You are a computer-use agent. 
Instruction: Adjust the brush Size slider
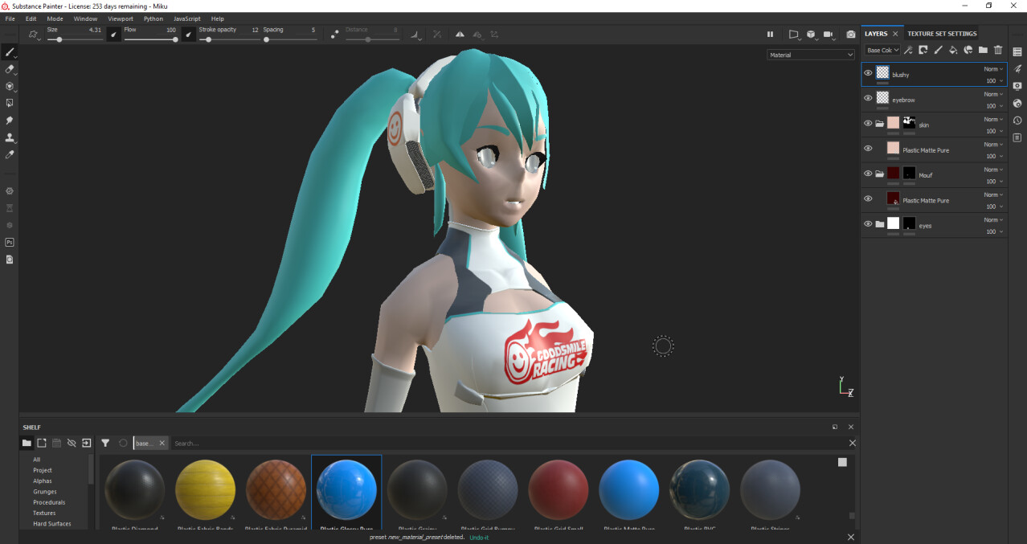point(74,39)
